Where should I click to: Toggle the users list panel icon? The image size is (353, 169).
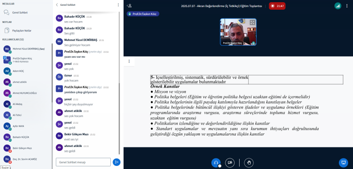point(129,6)
